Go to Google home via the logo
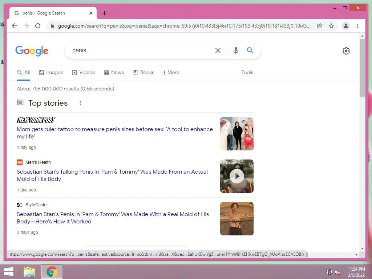 pos(32,51)
